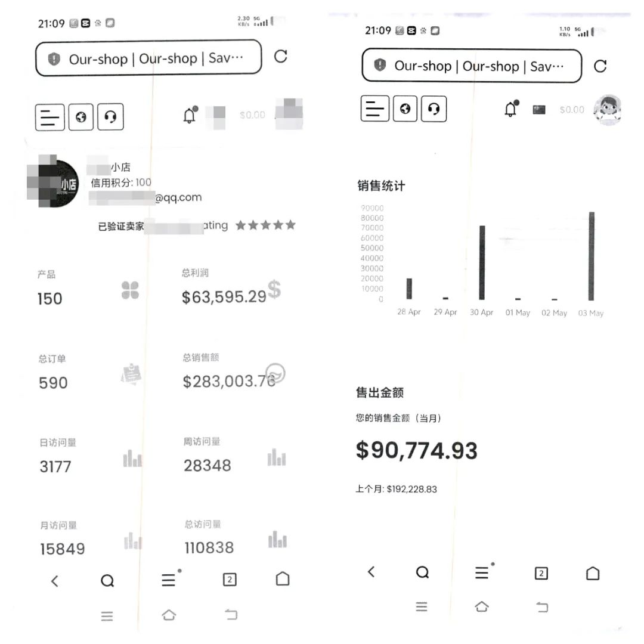
Task: Click the clipboard icon on the 总订单 card
Action: click(131, 374)
